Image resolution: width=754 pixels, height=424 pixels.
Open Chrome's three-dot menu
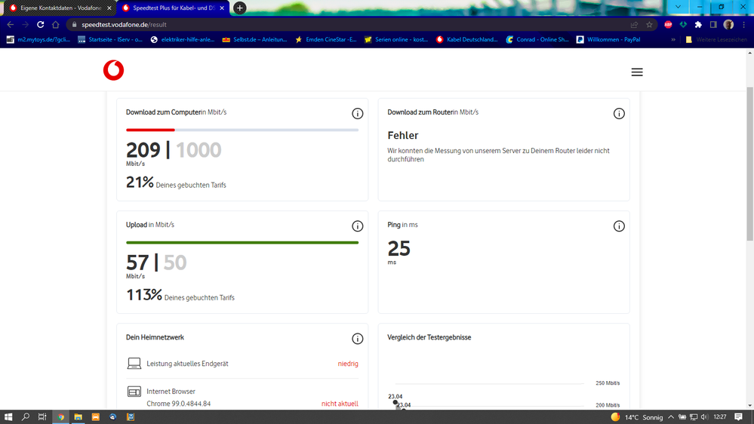pos(744,24)
